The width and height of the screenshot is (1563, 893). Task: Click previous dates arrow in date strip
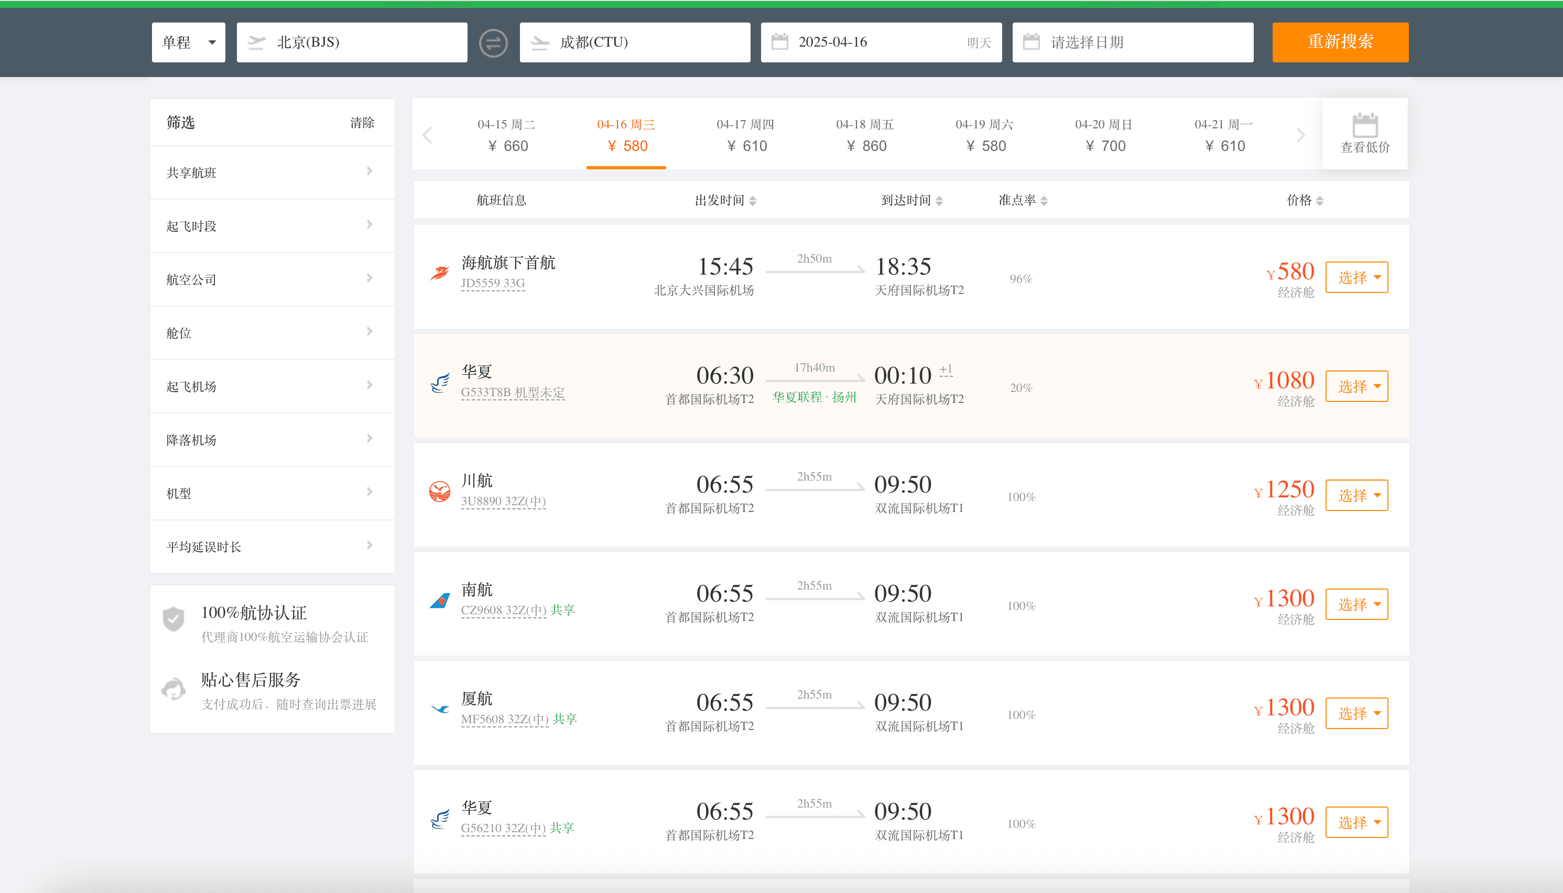428,135
